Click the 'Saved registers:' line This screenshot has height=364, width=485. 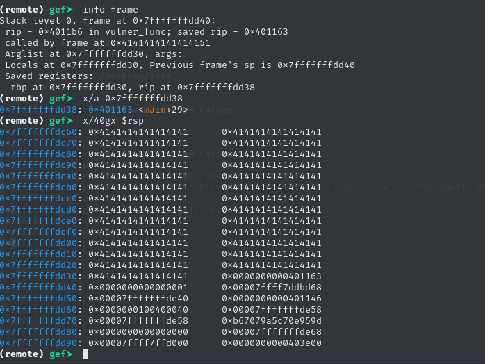pyautogui.click(x=49, y=76)
